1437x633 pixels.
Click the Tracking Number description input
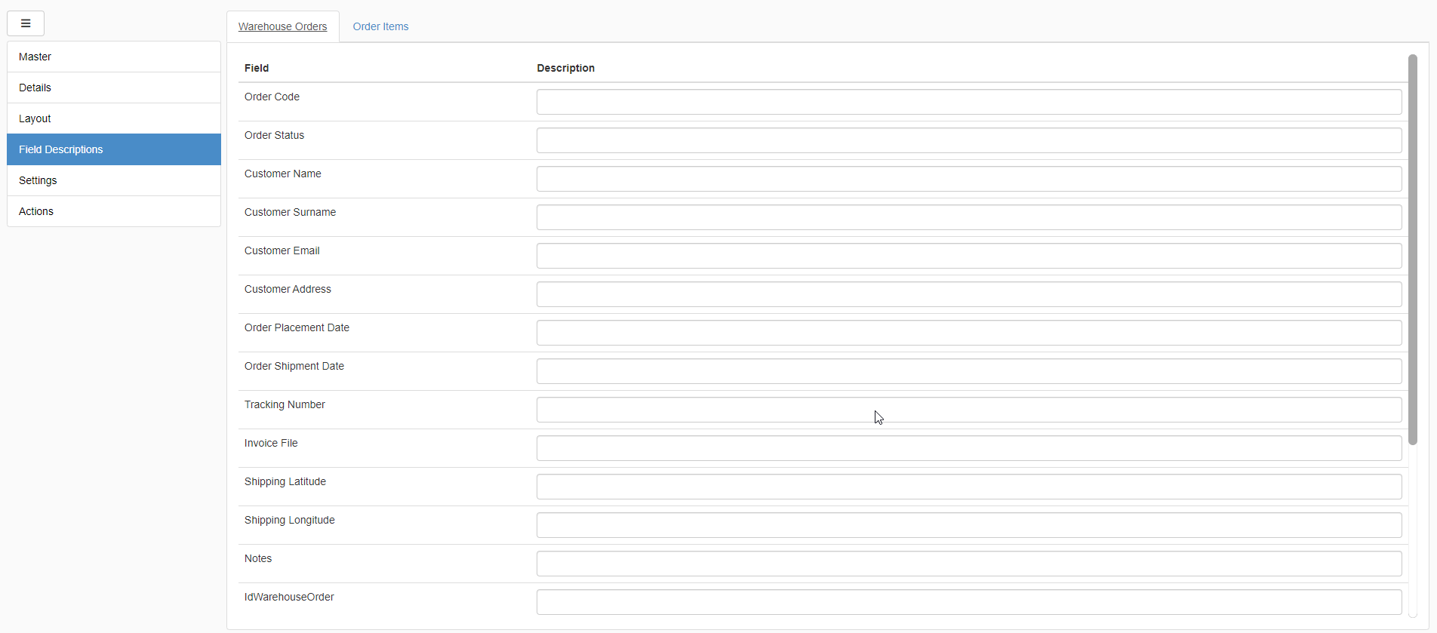[x=968, y=410]
